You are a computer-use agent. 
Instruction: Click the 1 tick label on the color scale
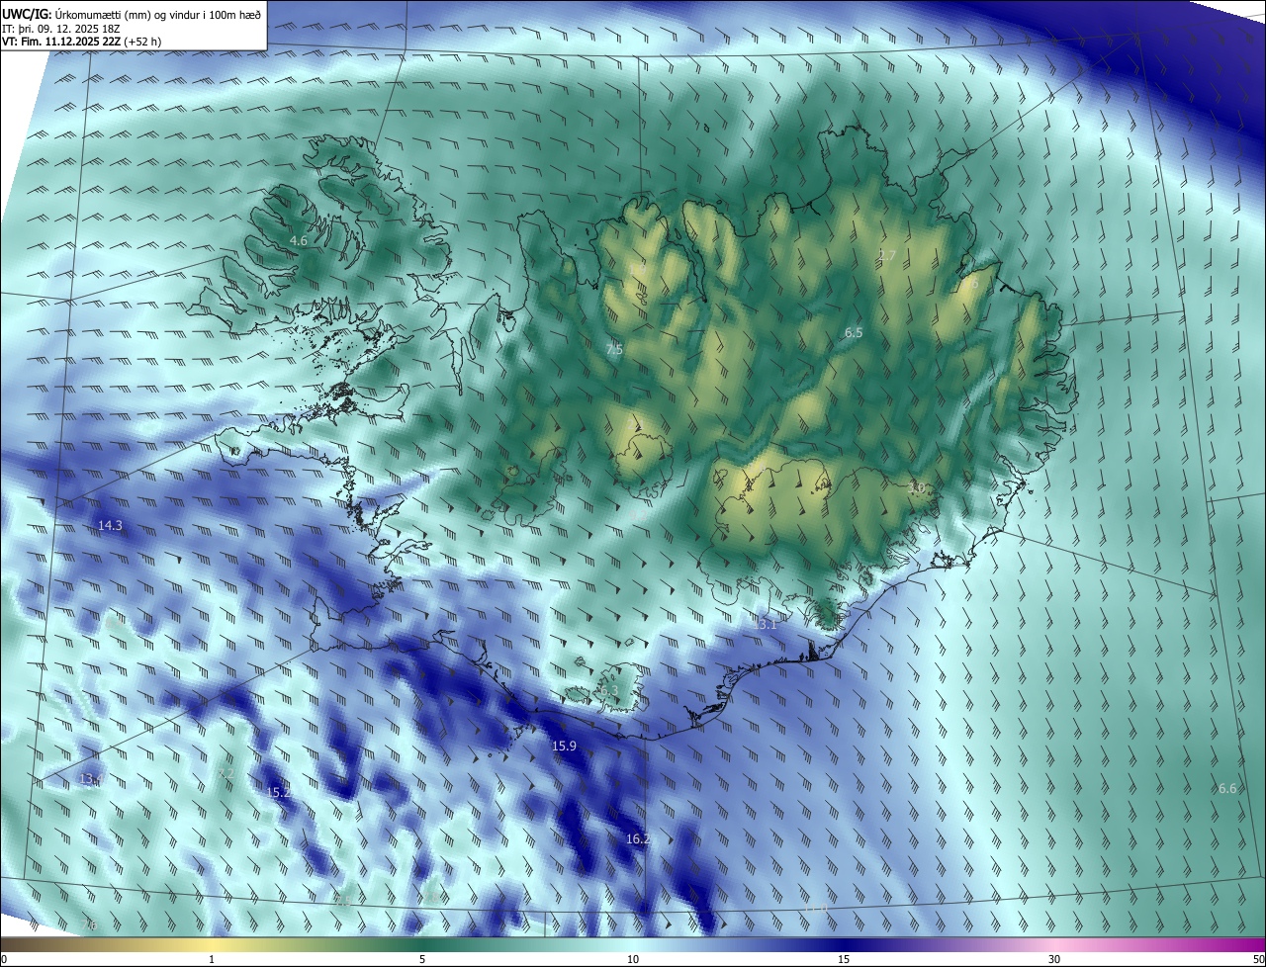212,959
